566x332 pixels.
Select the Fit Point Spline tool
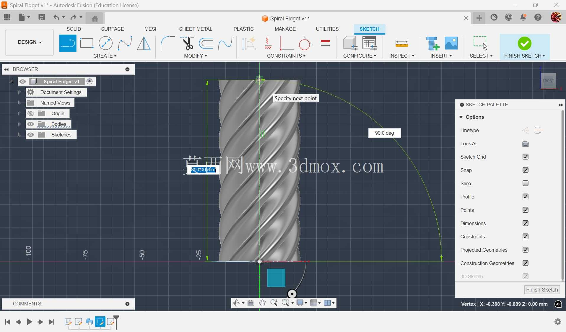coord(125,43)
